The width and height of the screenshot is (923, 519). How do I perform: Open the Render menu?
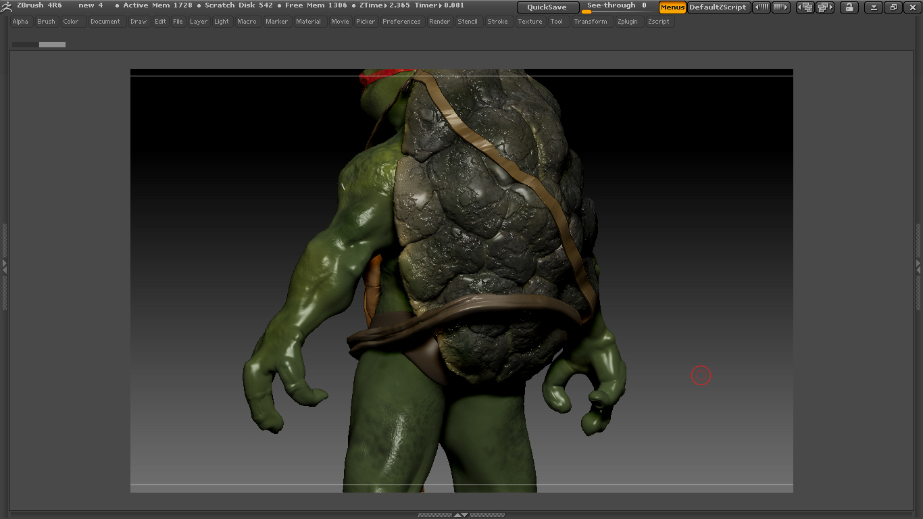click(x=440, y=22)
